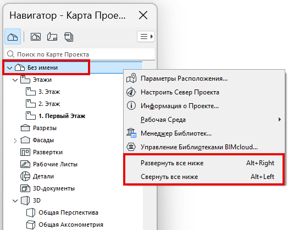288x230 pixels.
Task: Click the compass icon for Настроить Север Проекта
Action: click(x=131, y=92)
